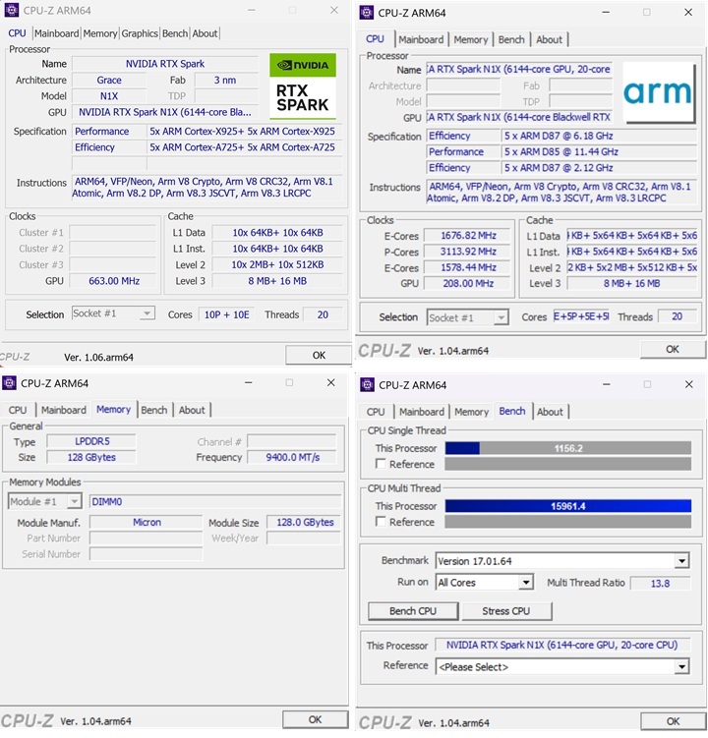Select CPU tab in the NVIDIA-logo window

[17, 33]
